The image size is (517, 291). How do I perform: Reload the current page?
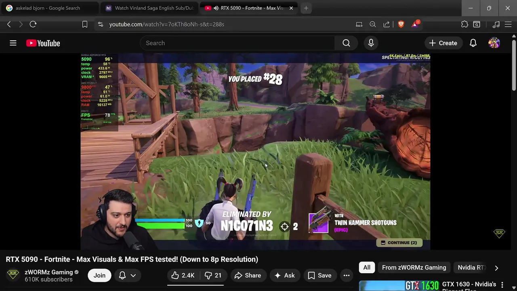click(x=33, y=24)
